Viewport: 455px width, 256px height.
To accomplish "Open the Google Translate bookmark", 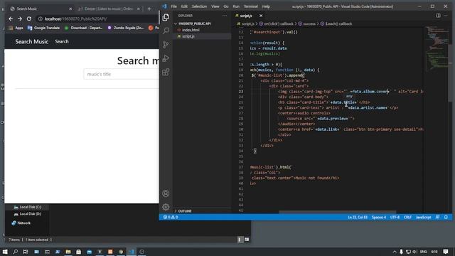I will [43, 28].
